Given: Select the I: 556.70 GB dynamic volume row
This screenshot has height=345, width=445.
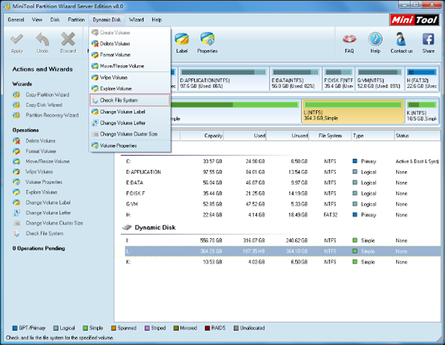Looking at the screenshot, I should (x=277, y=240).
